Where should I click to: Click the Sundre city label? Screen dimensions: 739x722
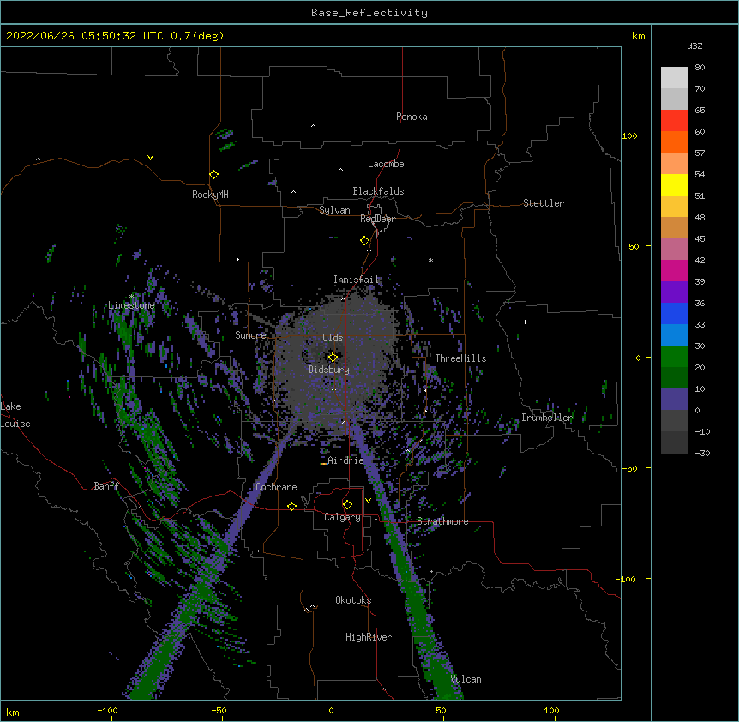250,335
